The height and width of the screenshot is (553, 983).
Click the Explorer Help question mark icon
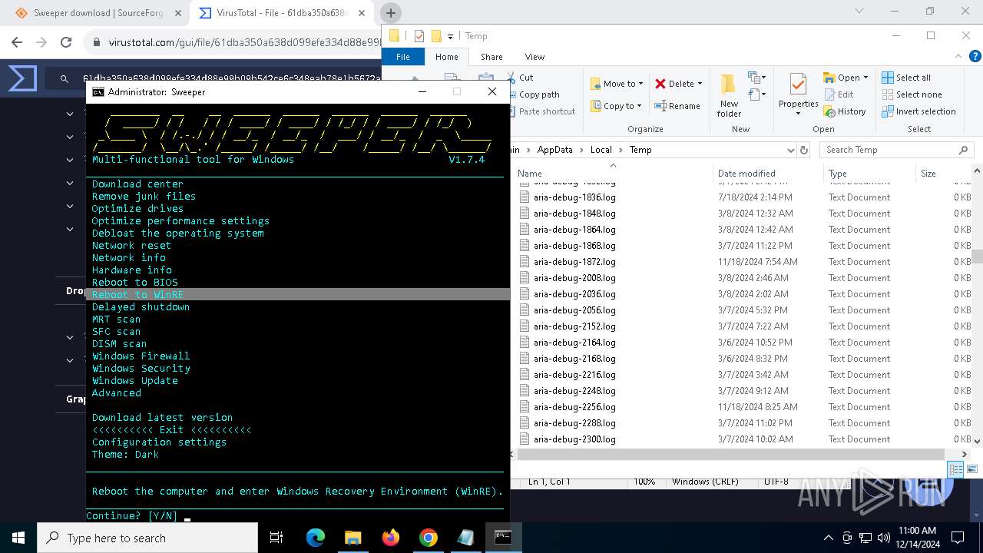[x=975, y=56]
